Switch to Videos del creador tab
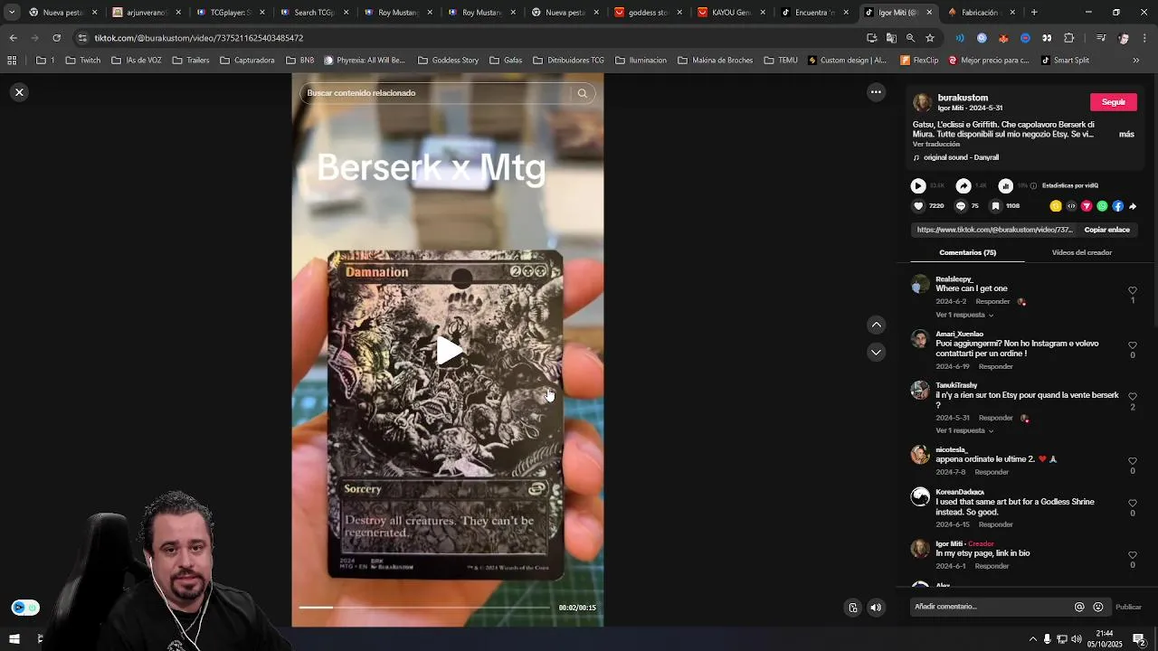 click(x=1081, y=252)
